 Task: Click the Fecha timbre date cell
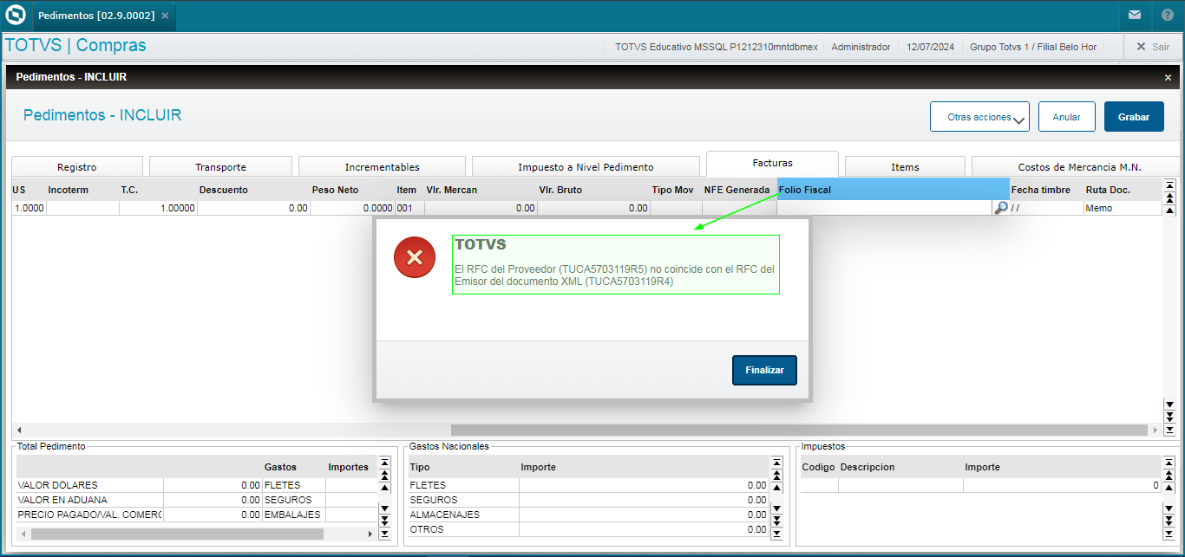click(x=1046, y=208)
